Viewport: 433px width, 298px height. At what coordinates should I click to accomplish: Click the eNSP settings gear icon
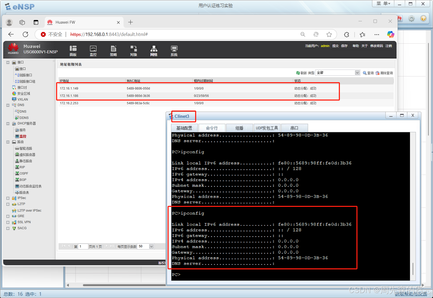(x=411, y=18)
